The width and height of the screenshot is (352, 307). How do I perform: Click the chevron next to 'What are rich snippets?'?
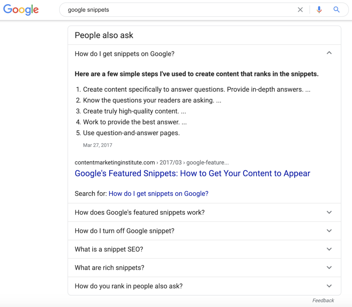(329, 267)
